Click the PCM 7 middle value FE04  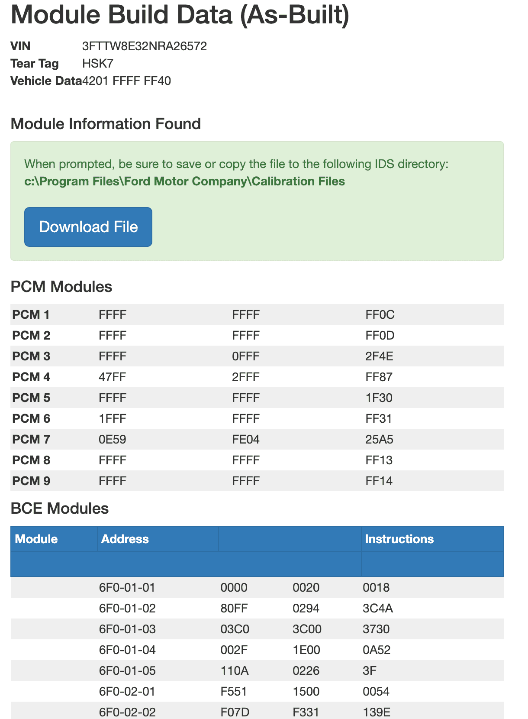click(246, 440)
